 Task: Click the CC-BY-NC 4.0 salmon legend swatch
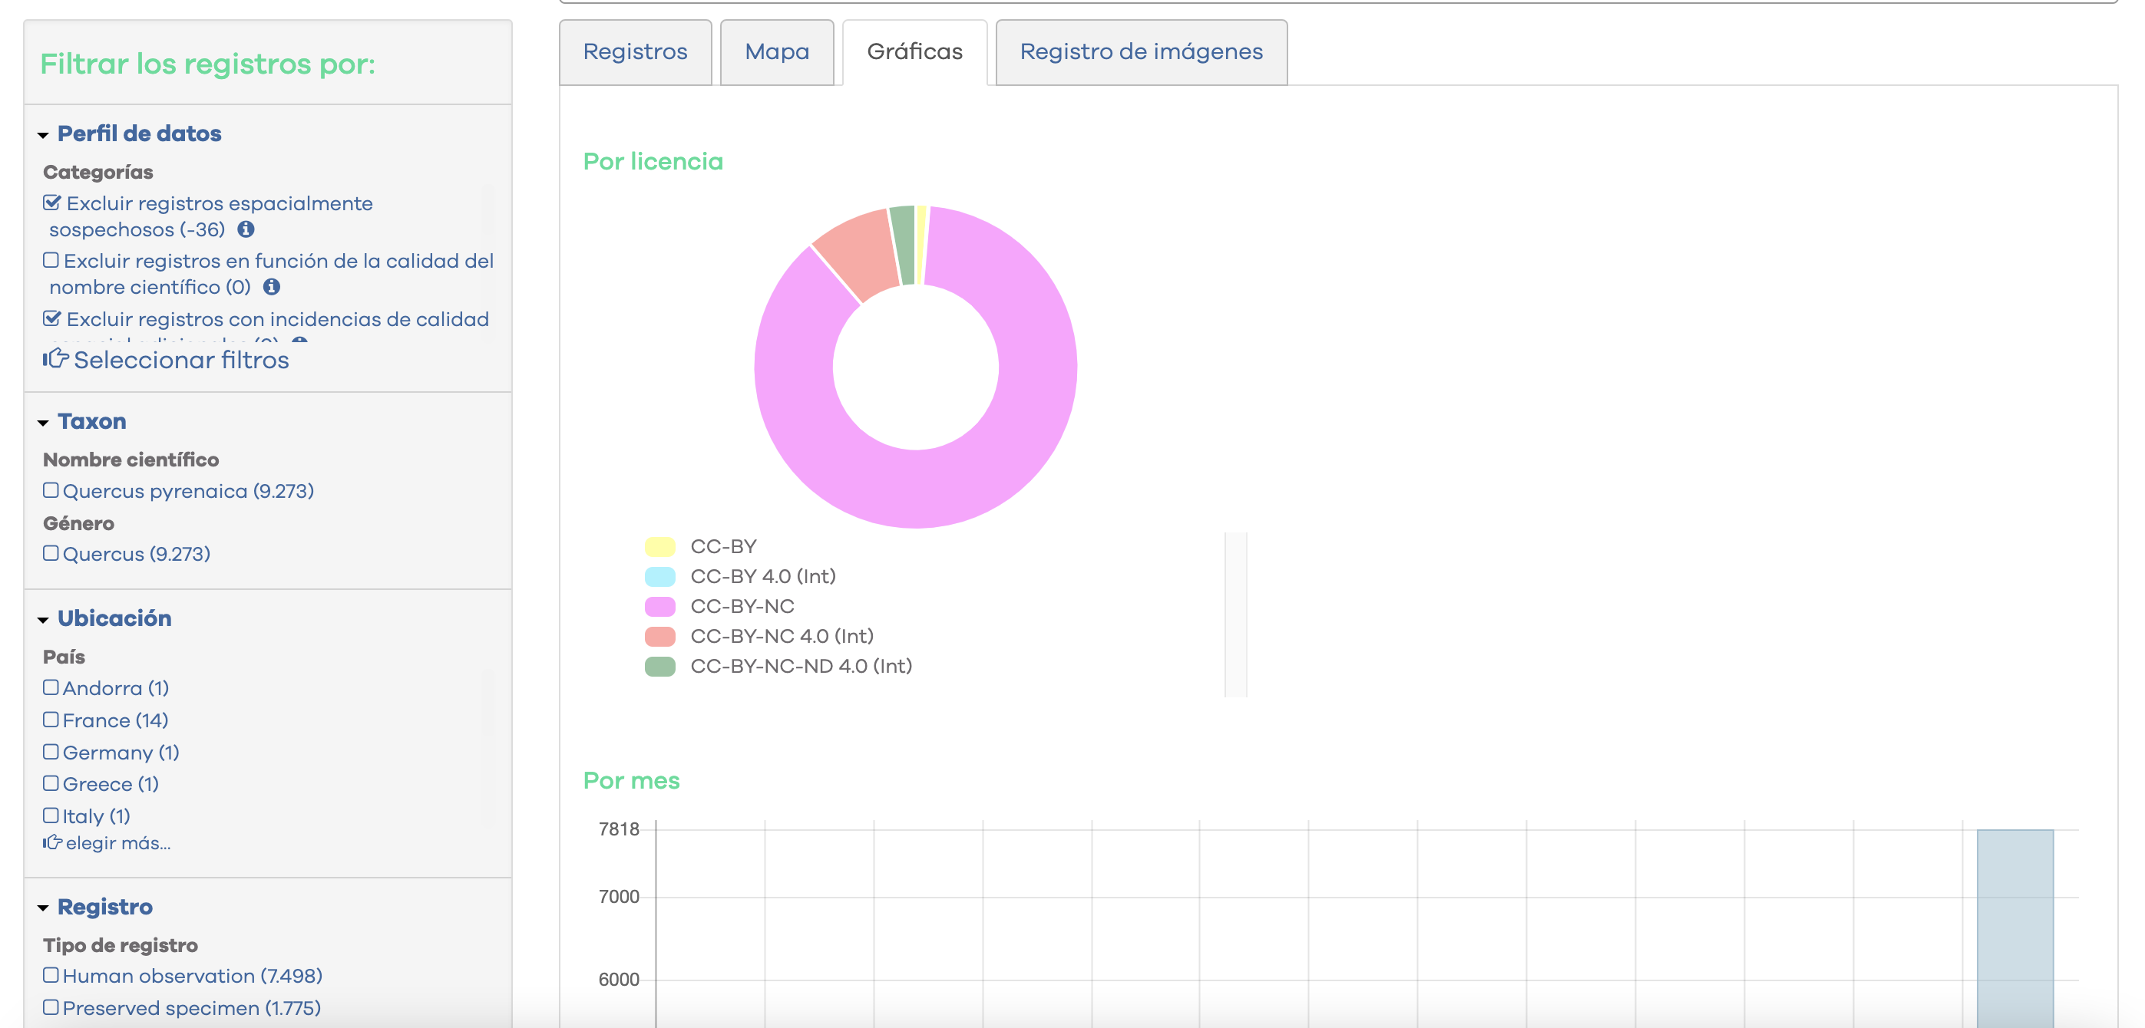(x=659, y=636)
